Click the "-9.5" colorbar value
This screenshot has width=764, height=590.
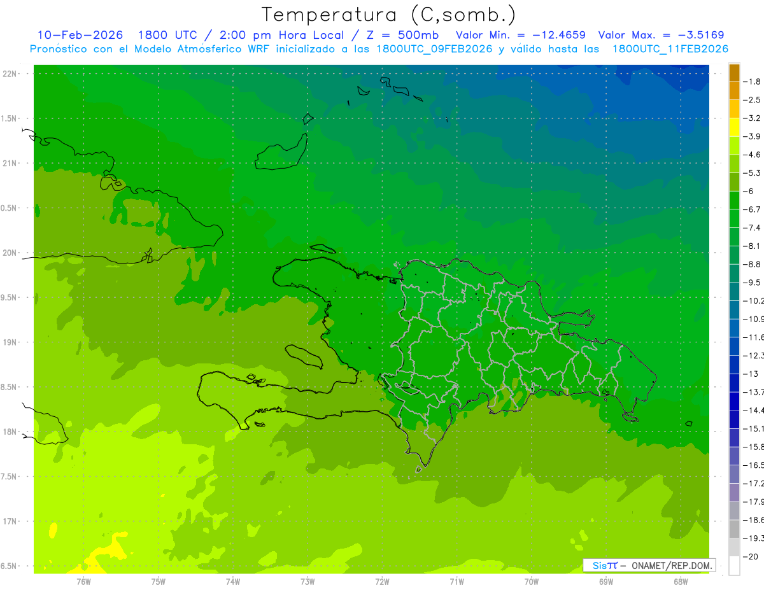pyautogui.click(x=752, y=283)
